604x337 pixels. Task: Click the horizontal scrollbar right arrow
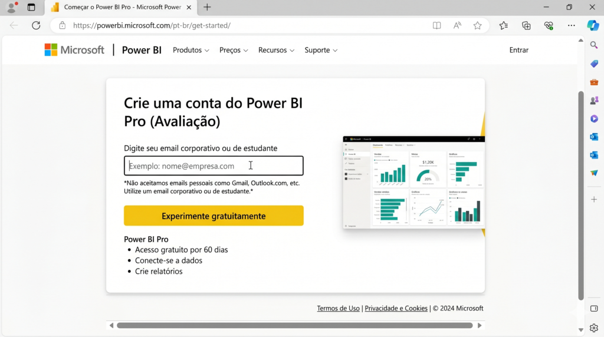pyautogui.click(x=480, y=325)
